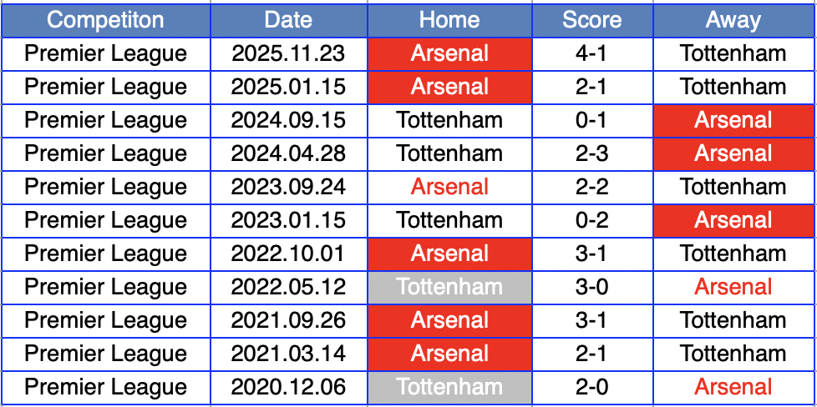Click the 2024.09.15 date cell
Image resolution: width=817 pixels, height=407 pixels.
(288, 120)
